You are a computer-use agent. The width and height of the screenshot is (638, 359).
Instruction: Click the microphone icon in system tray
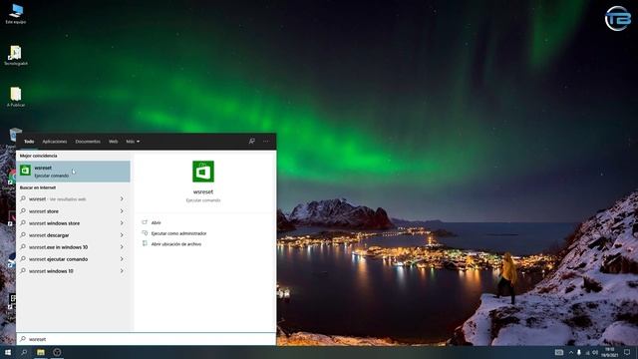579,352
